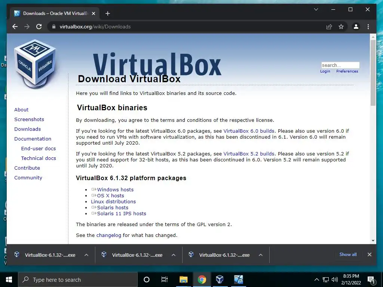Open File Explorer from taskbar
Screen dimensions: 383x287
[183, 280]
